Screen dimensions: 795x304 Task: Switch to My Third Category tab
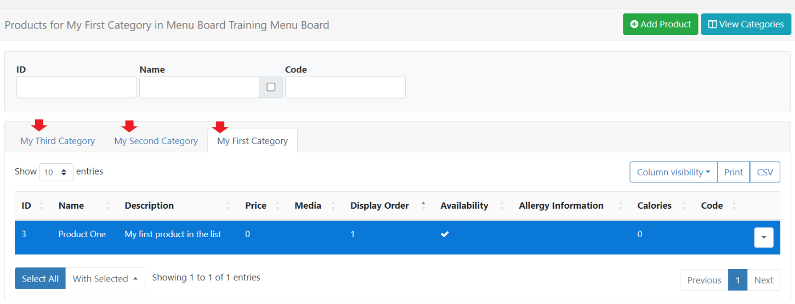(x=58, y=141)
